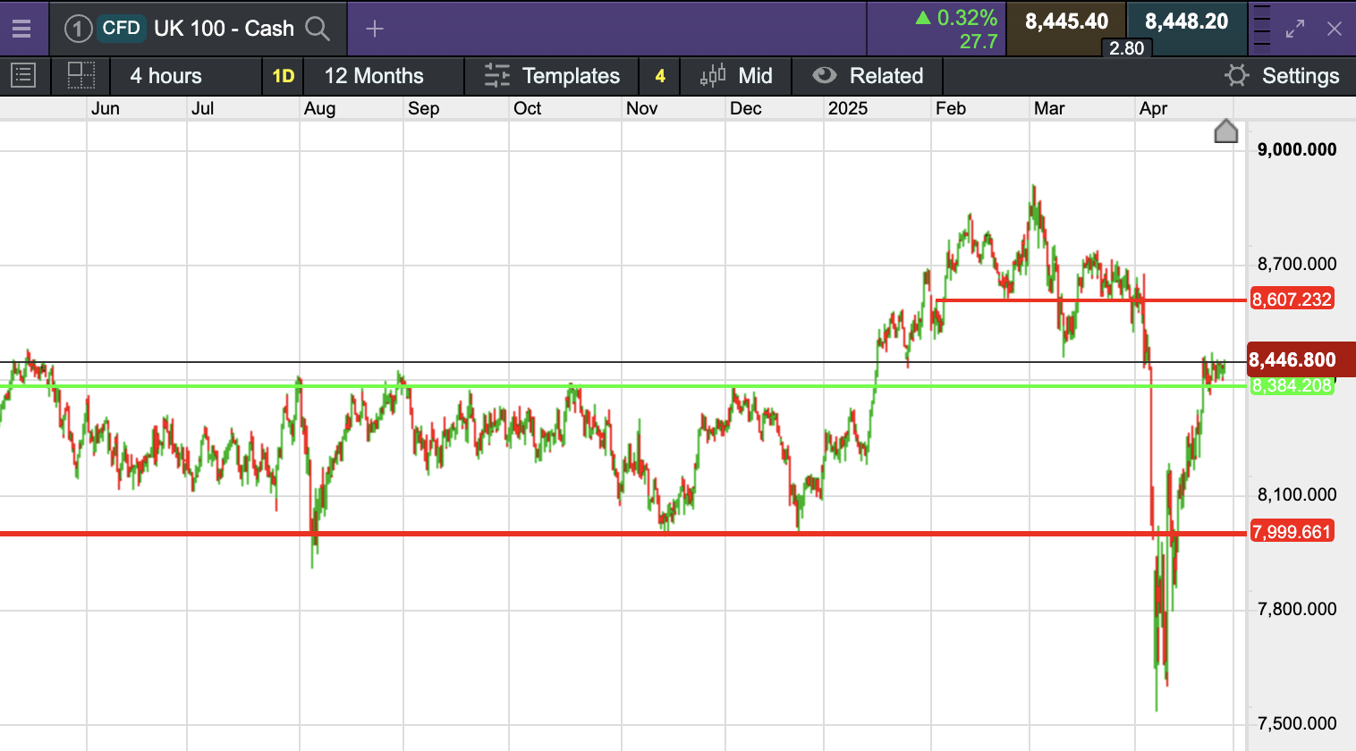
Task: Click the sell price 8,445.40
Action: [1066, 21]
